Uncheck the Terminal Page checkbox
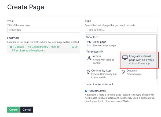 [x=86, y=91]
